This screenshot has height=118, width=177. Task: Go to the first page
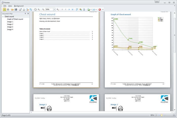62,10
